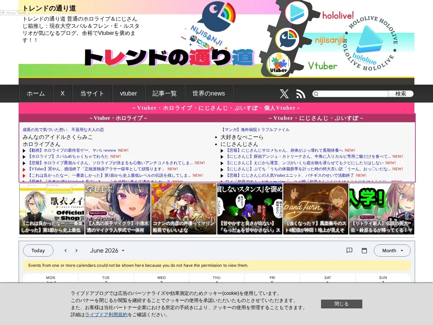This screenshot has height=325, width=433.
Task: Open the Month view dropdown
Action: [x=392, y=251]
